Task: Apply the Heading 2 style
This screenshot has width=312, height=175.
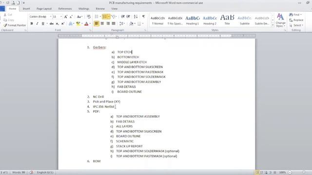Action: coord(210,20)
